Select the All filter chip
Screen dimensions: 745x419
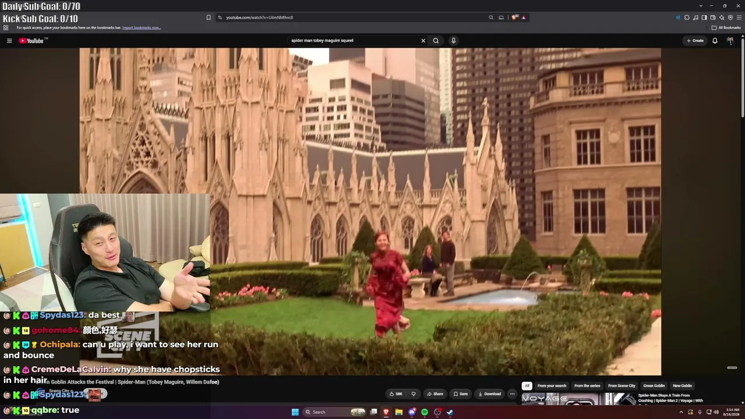coord(527,386)
